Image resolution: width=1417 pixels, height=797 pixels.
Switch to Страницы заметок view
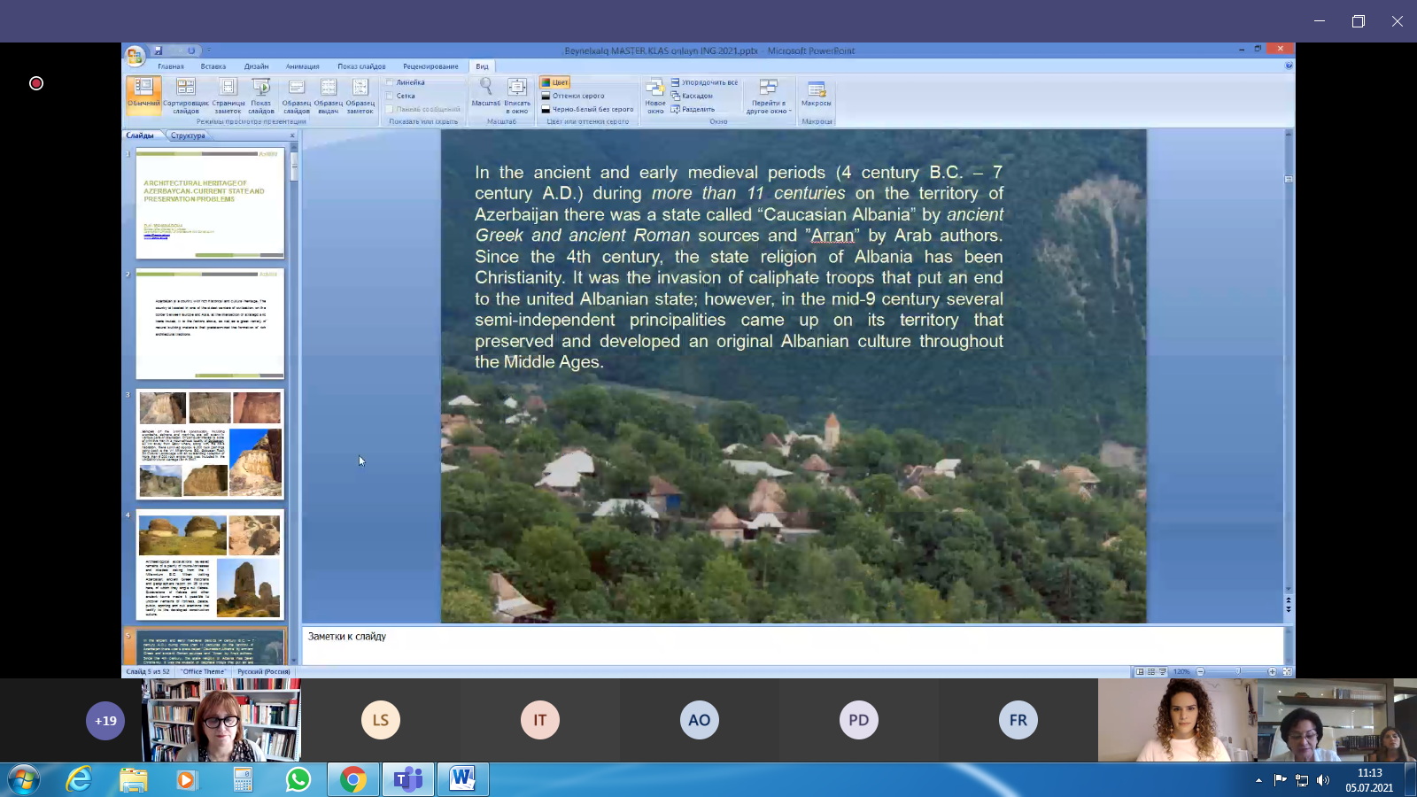228,96
